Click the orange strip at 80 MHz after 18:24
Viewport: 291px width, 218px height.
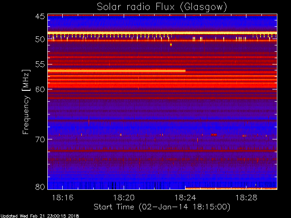(231, 188)
